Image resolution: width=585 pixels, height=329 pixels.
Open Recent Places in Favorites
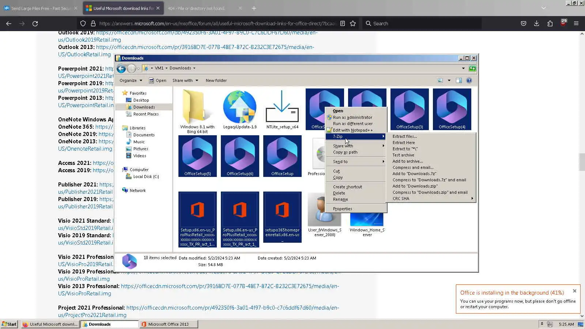point(146,114)
